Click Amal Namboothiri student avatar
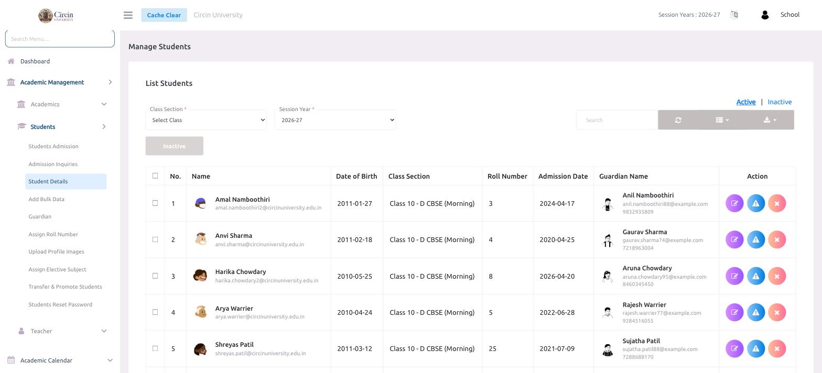 tap(200, 203)
